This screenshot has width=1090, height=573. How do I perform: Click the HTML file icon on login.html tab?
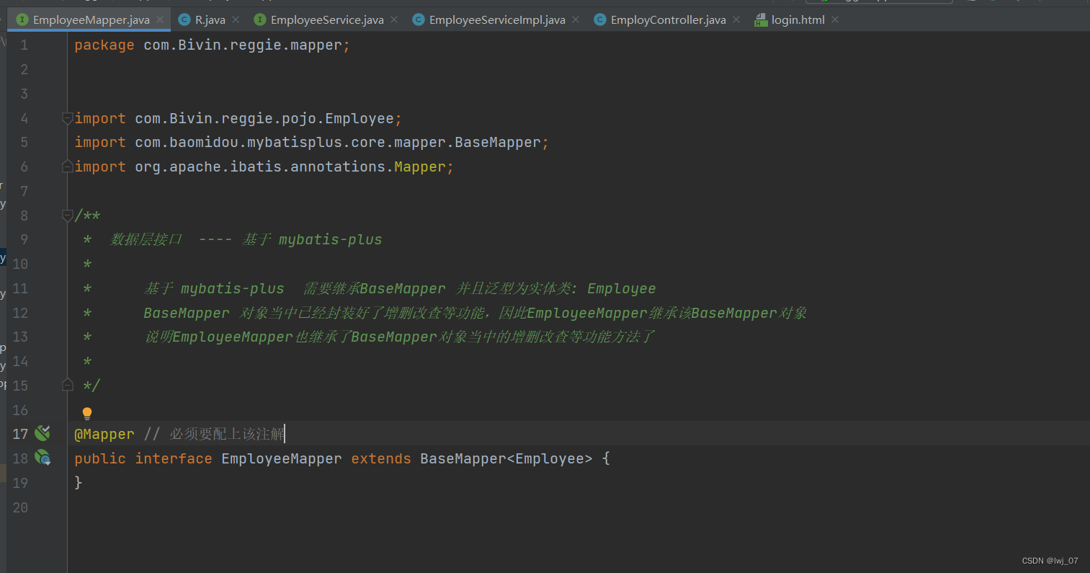pos(761,20)
